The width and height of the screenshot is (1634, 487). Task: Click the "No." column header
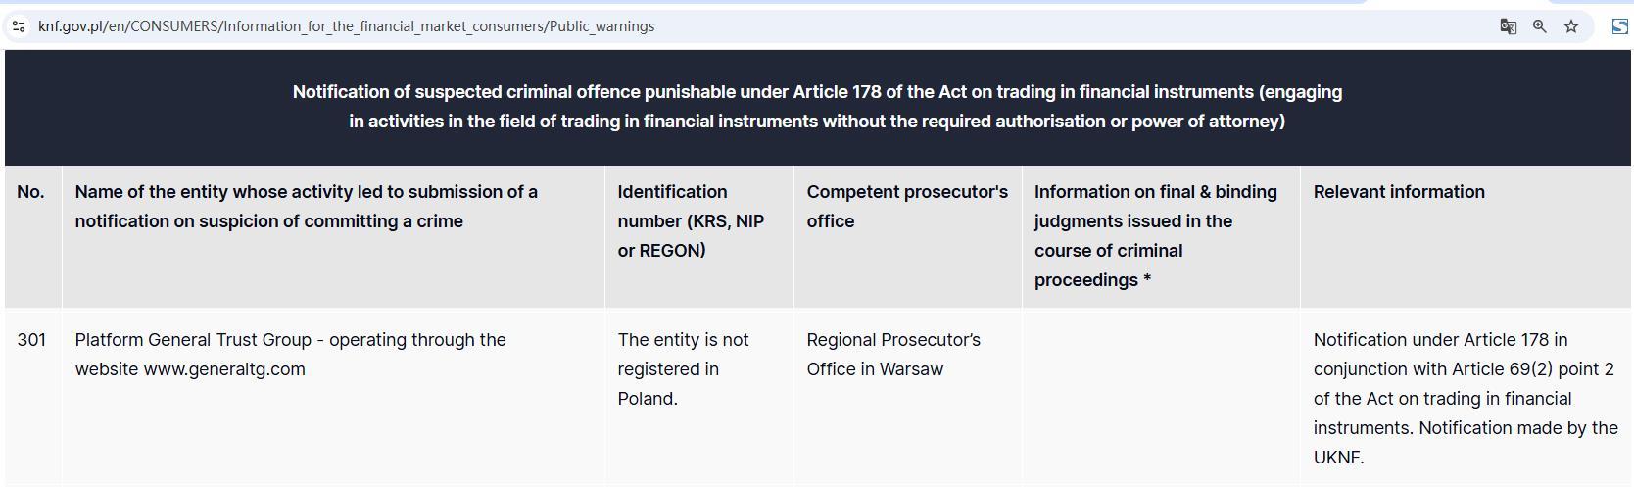pyautogui.click(x=30, y=192)
